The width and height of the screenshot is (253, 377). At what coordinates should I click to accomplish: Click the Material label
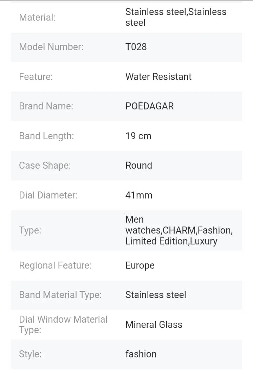37,17
